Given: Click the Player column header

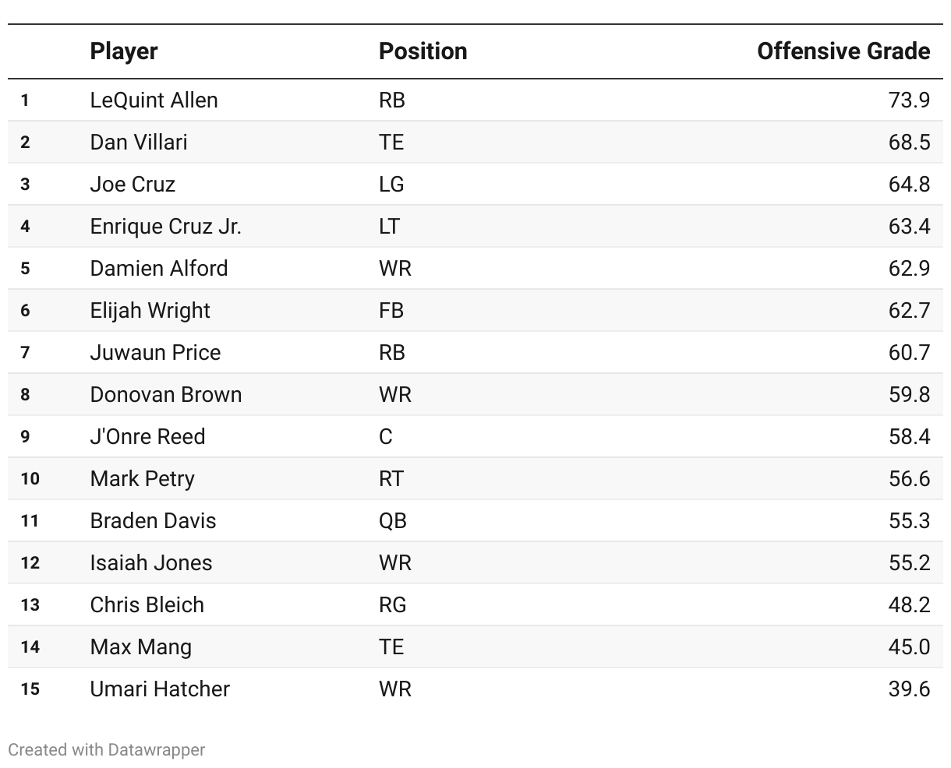Looking at the screenshot, I should pos(124,51).
